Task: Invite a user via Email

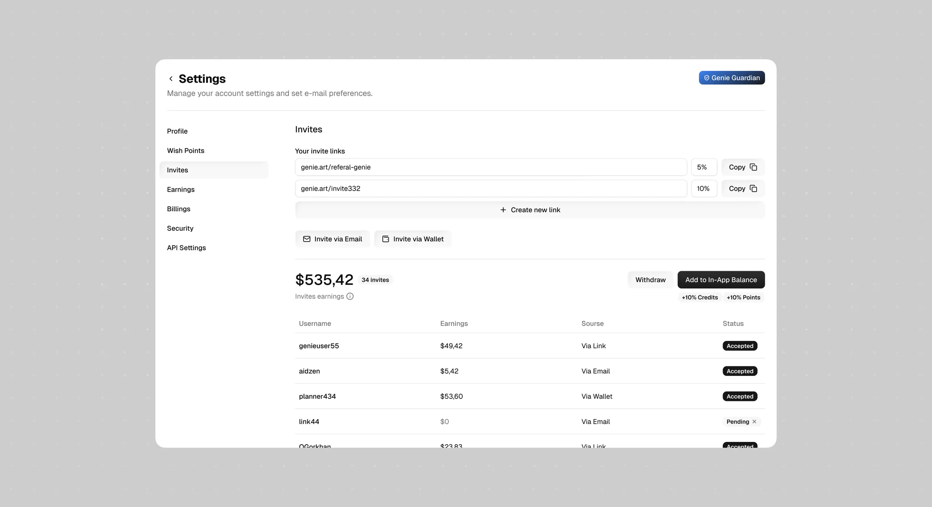Action: click(x=333, y=239)
